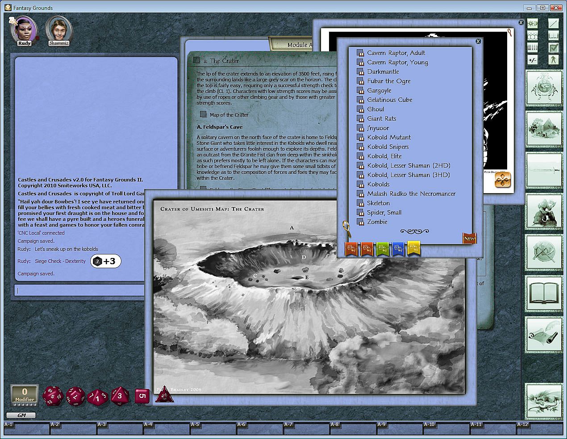
Task: Open the arrow pointer tool
Action: click(553, 23)
